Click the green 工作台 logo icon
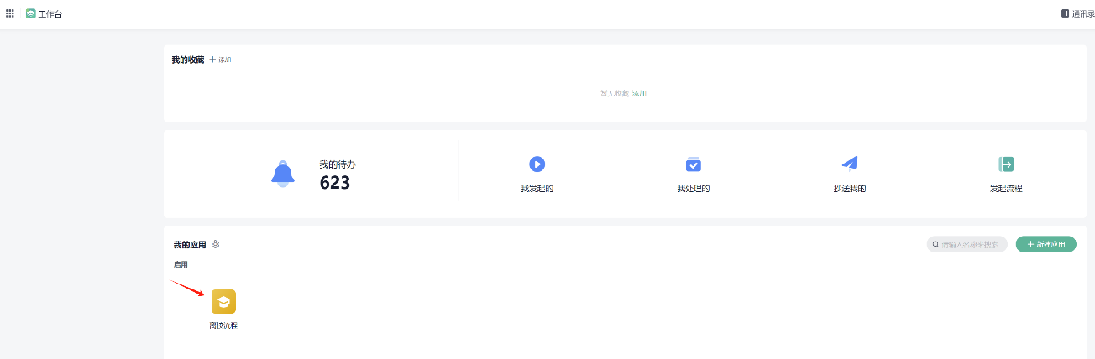Screen dimensions: 1095x359 31,13
